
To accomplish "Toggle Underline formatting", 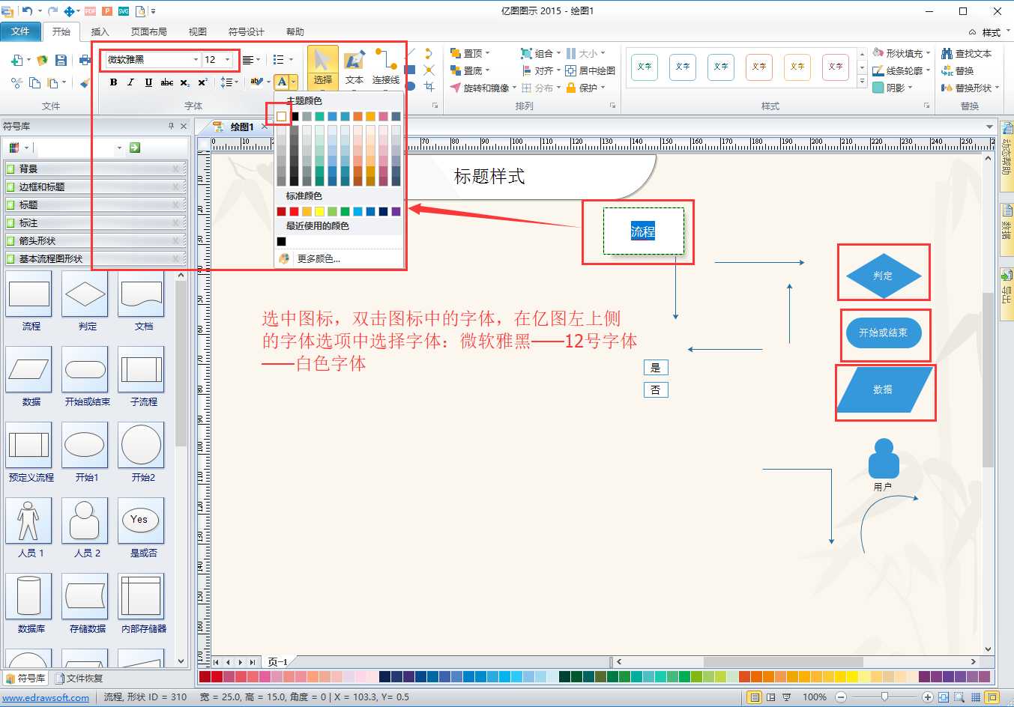I will pyautogui.click(x=148, y=82).
